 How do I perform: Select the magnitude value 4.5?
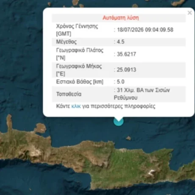click(x=121, y=42)
